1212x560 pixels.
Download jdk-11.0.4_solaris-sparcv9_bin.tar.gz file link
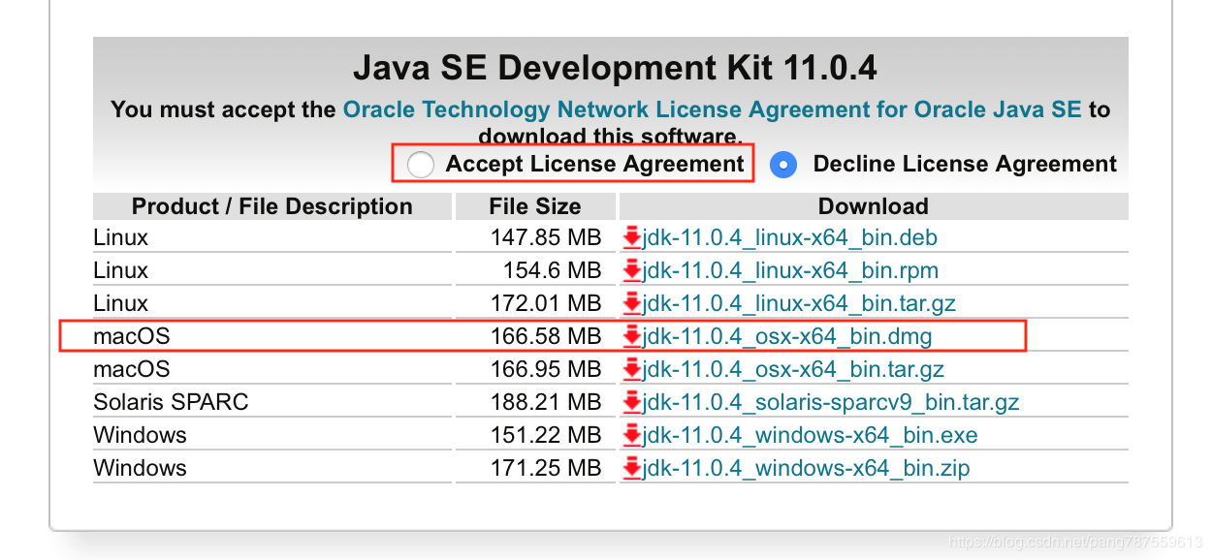[830, 402]
